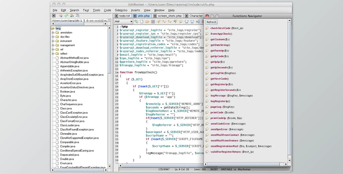Click the icon beside validForRegisterReturn function
343x174 pixels.
click(x=207, y=152)
